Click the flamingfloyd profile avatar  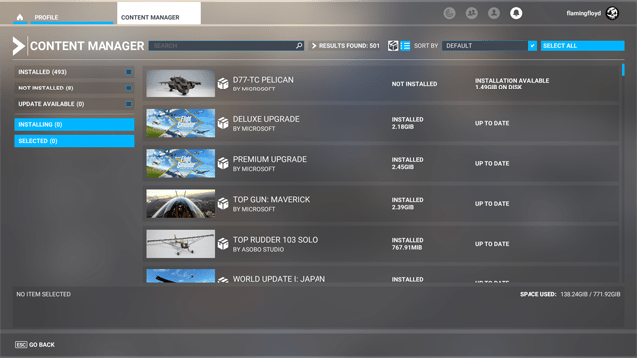(612, 13)
